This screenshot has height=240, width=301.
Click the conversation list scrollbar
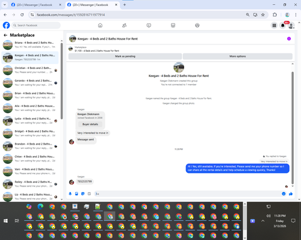[61, 81]
